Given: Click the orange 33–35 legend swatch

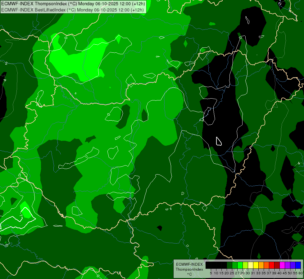Looking at the screenshot, I should [x=261, y=265].
